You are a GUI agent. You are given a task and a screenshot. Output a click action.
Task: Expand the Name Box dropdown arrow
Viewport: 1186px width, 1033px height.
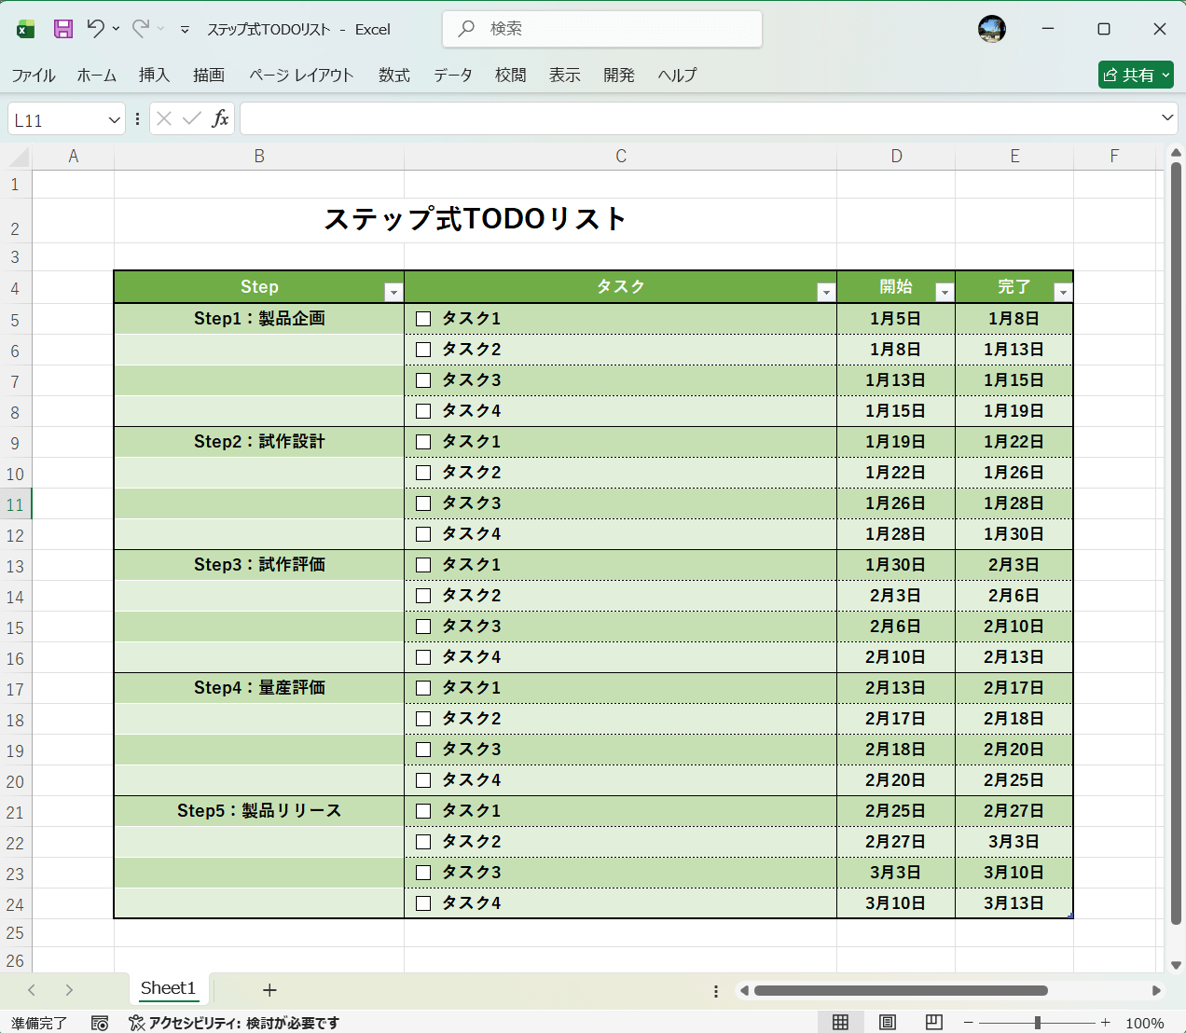point(114,118)
